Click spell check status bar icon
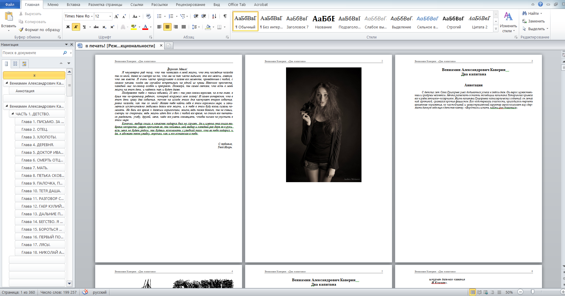The width and height of the screenshot is (565, 296). tap(85, 292)
